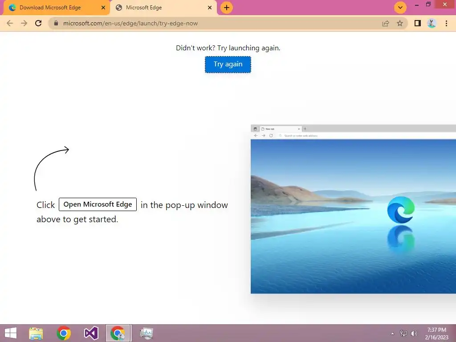Go back to the previous page

[10, 23]
